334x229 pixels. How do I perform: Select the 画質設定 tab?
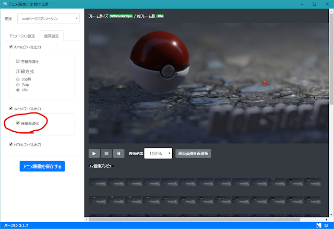pyautogui.click(x=51, y=36)
